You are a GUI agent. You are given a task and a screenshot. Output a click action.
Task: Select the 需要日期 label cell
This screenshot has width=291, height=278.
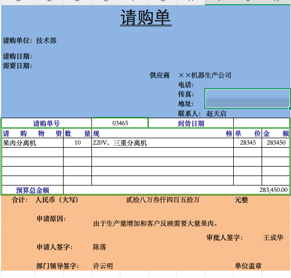coord(17,66)
